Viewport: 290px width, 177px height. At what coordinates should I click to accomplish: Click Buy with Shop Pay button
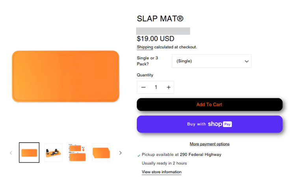(210, 124)
